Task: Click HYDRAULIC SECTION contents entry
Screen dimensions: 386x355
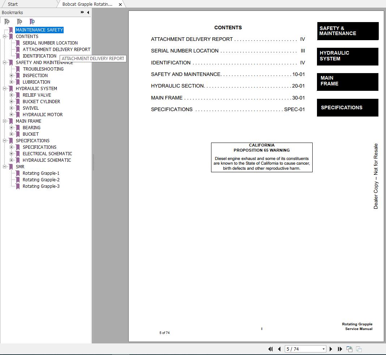Action: [228, 86]
